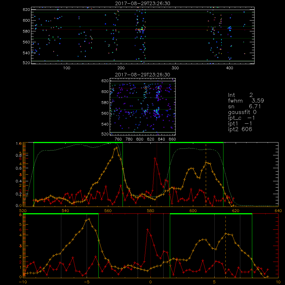Click the top plot's timestamp title
Viewport: 285px width, 285px height.
coord(142,3)
